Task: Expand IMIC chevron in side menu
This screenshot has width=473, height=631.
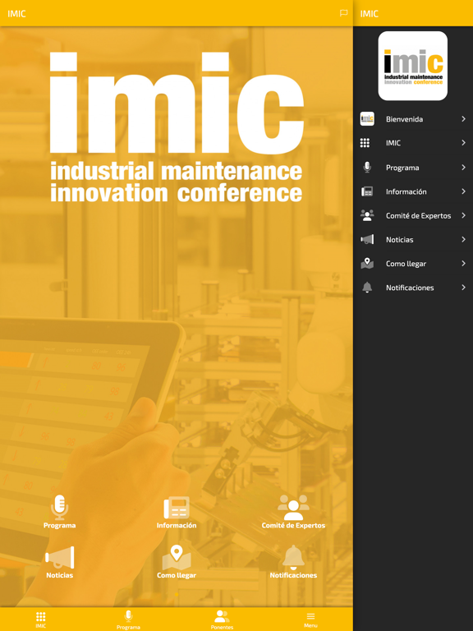Action: 463,143
